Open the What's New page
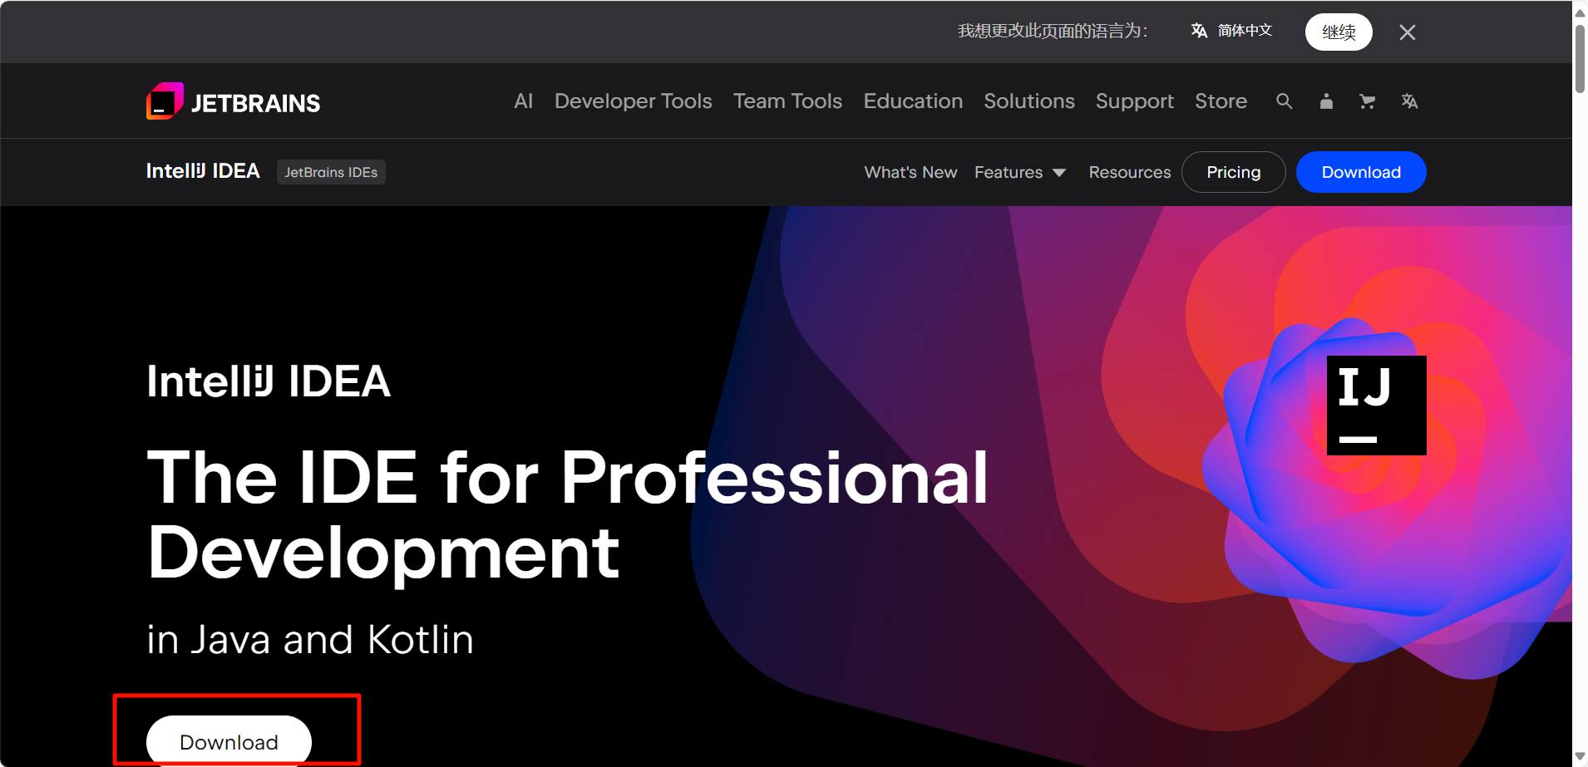 pyautogui.click(x=910, y=172)
